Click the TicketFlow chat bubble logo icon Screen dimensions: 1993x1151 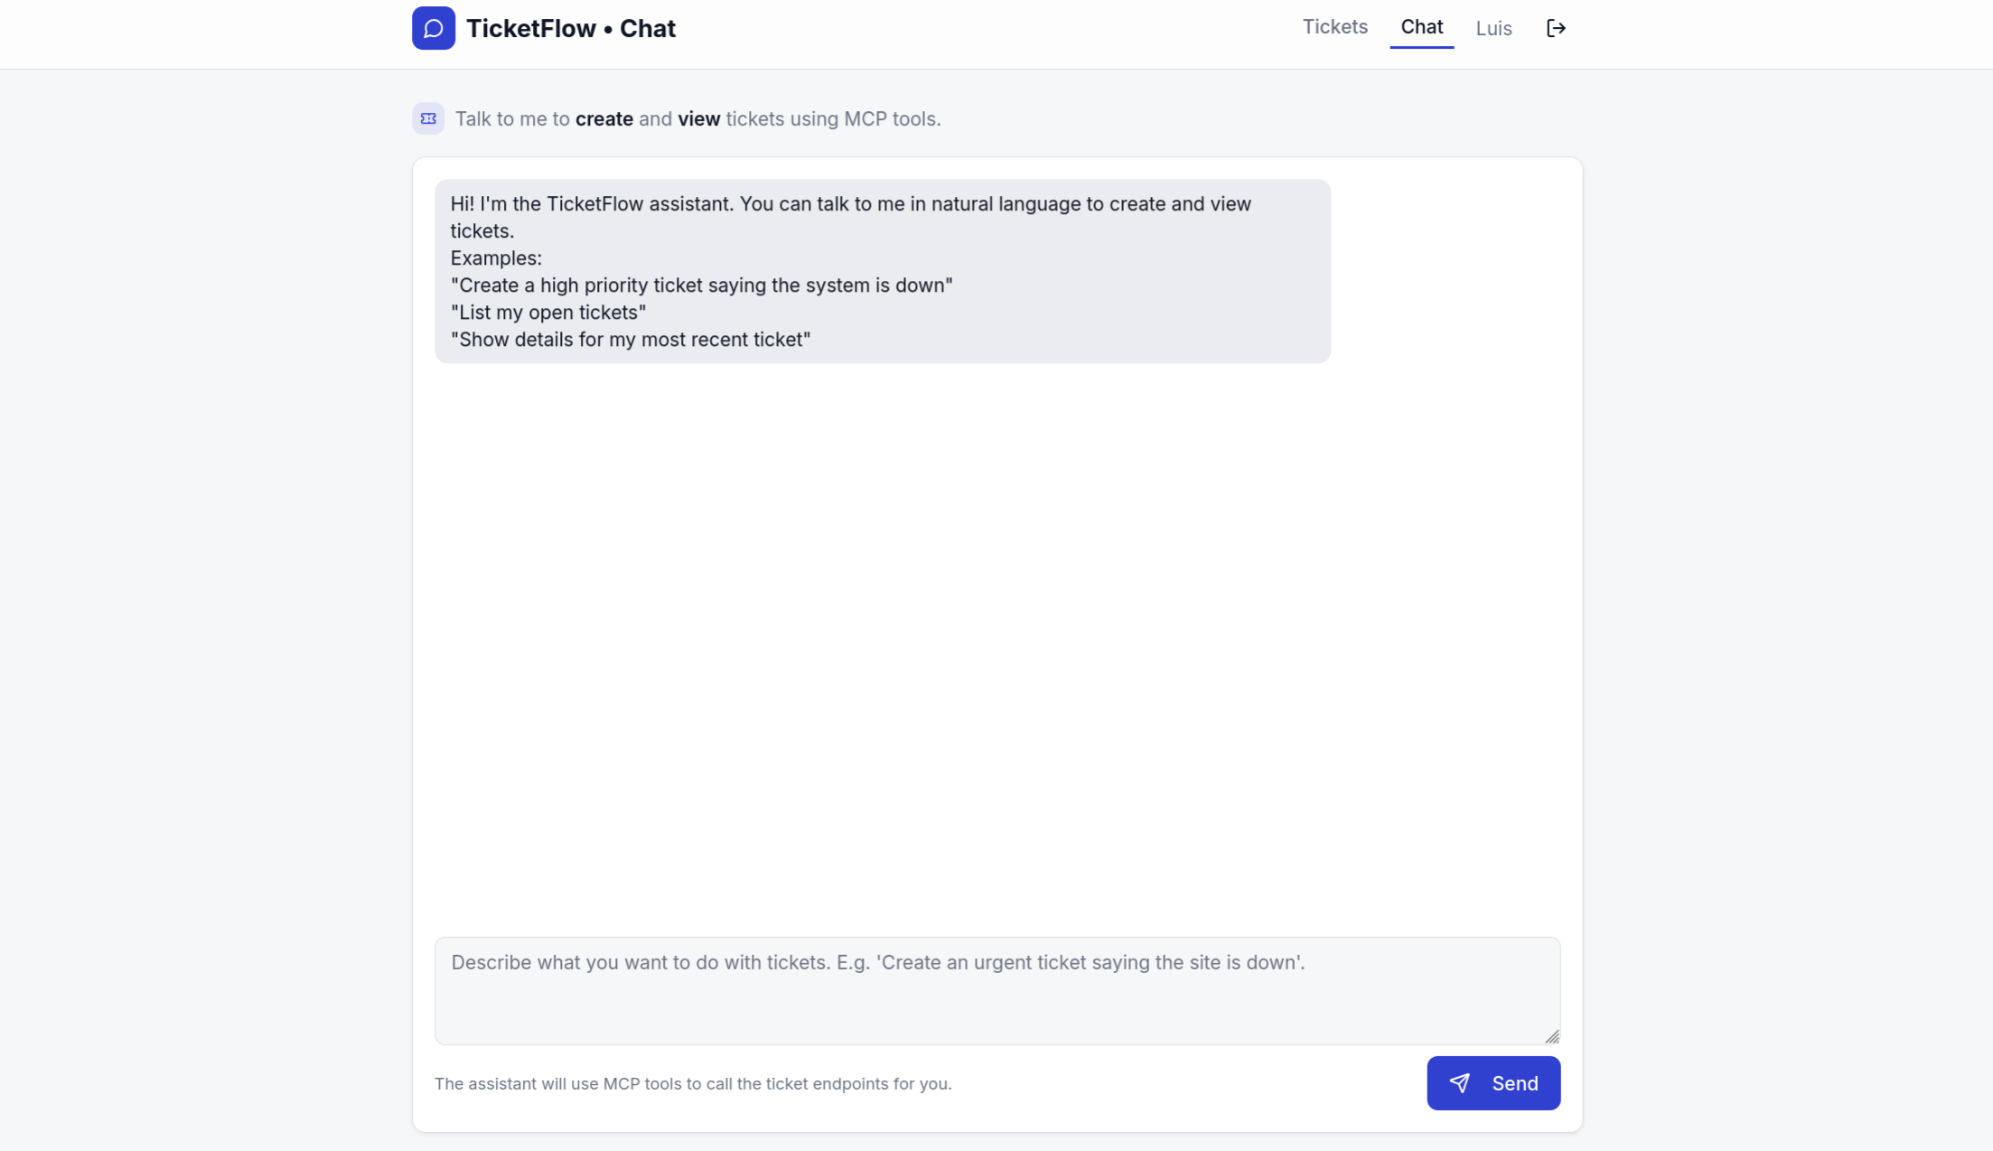point(434,28)
